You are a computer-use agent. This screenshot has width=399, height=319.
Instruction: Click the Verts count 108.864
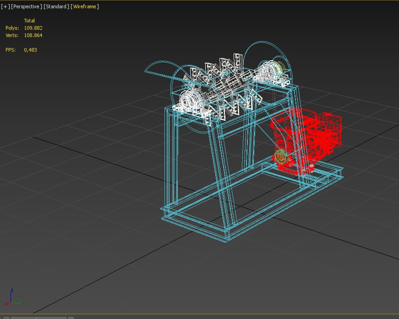[33, 35]
